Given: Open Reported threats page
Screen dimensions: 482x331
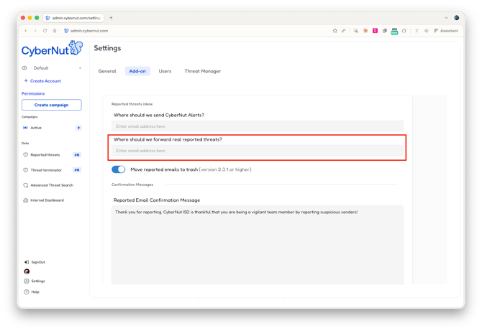Looking at the screenshot, I should (x=45, y=155).
